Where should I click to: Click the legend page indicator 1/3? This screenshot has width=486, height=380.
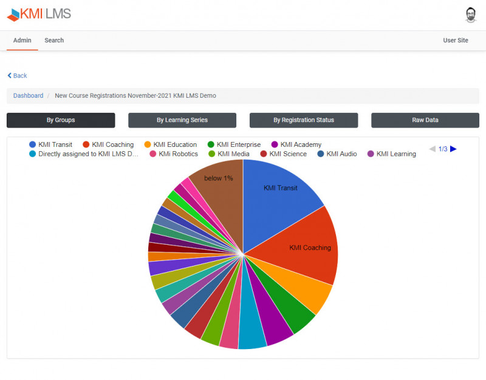(x=443, y=149)
